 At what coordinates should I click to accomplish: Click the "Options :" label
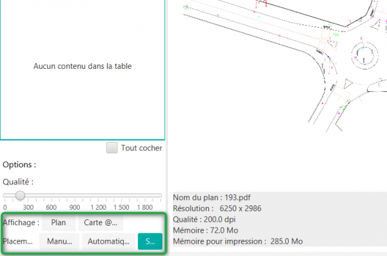[19, 165]
